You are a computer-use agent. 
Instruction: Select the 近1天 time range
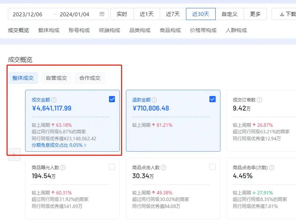point(147,14)
